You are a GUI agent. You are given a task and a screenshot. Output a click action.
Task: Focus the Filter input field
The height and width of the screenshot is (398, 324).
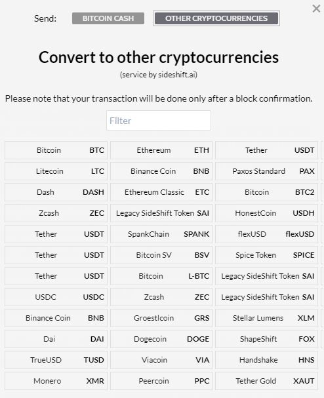pos(159,120)
